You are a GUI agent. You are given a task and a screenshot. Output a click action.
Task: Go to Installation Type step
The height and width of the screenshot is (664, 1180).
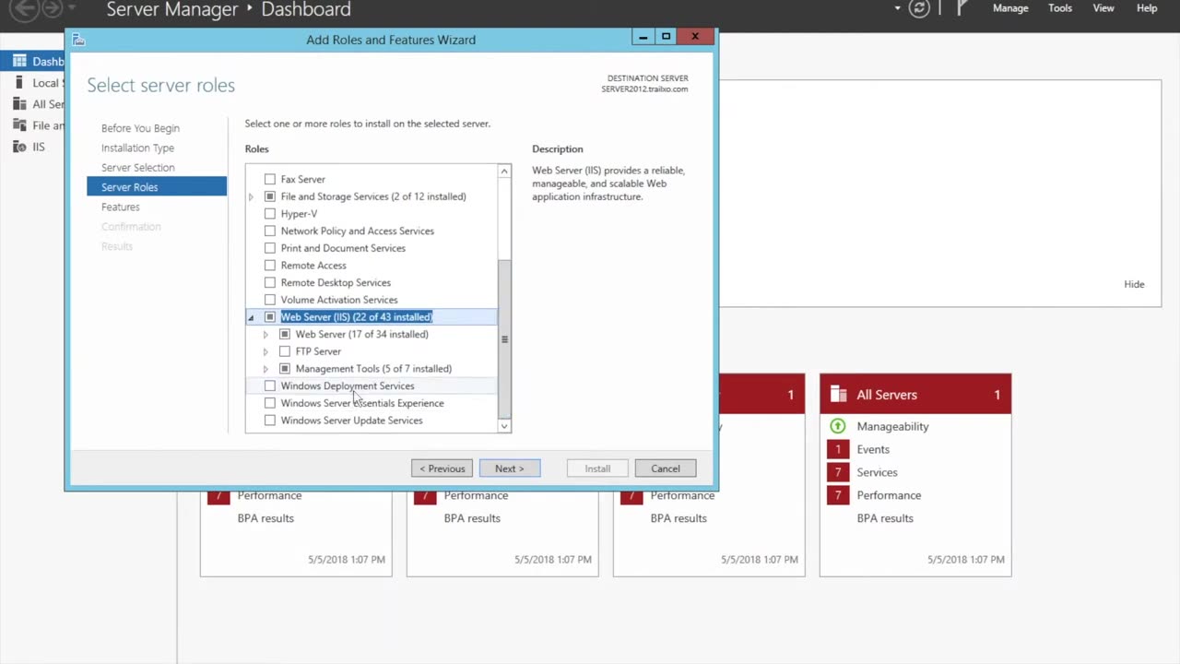(137, 148)
